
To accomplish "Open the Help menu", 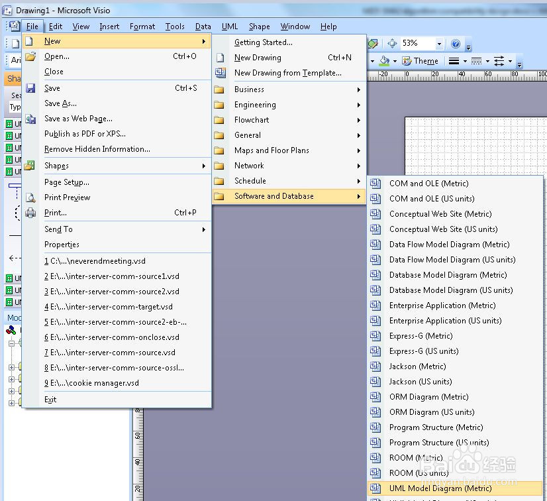I will pyautogui.click(x=328, y=27).
